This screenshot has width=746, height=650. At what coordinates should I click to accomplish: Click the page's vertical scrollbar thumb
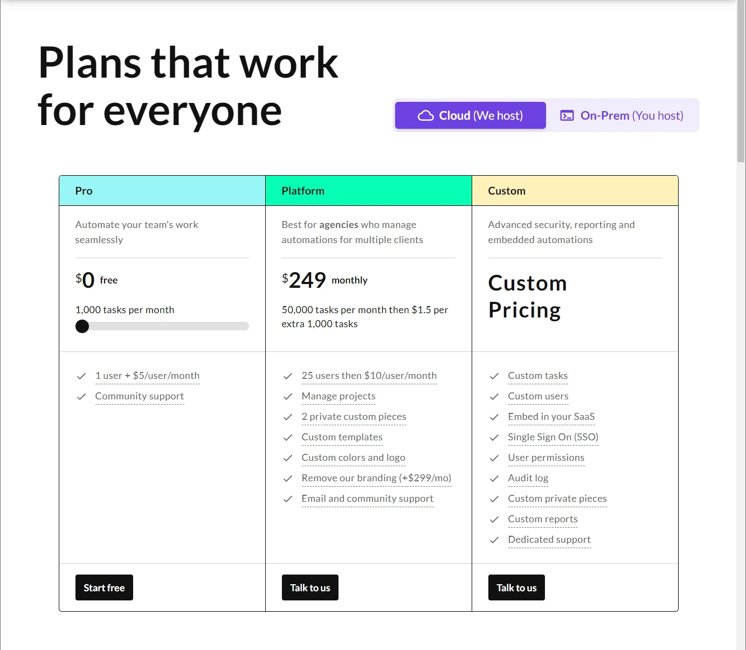(x=741, y=81)
